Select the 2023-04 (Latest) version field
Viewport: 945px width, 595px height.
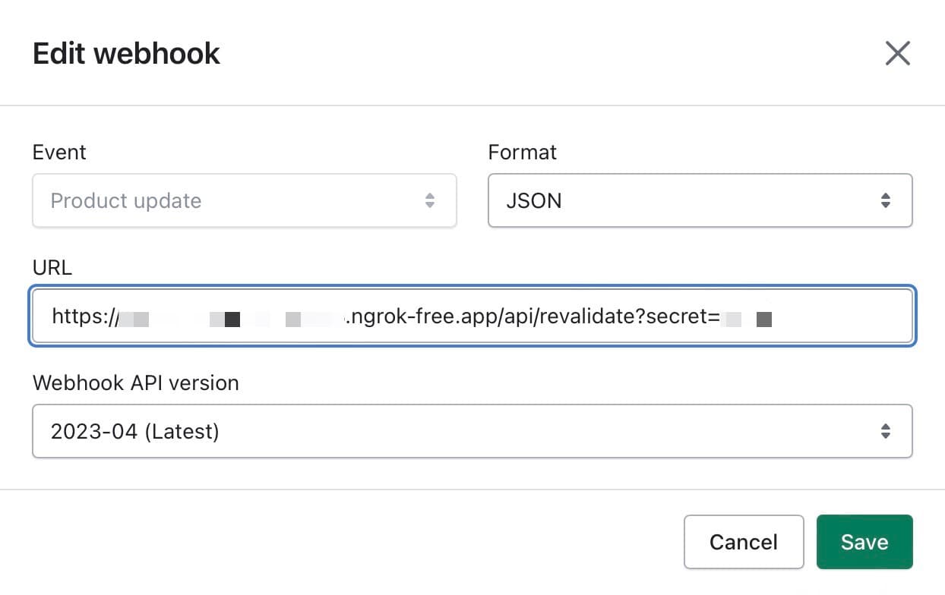[x=471, y=431]
